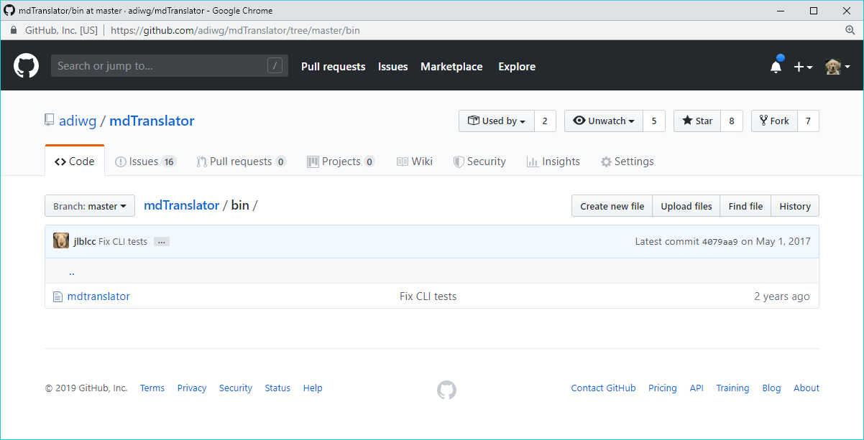Click the 2 years ago timestamp
864x440 pixels.
tap(781, 296)
